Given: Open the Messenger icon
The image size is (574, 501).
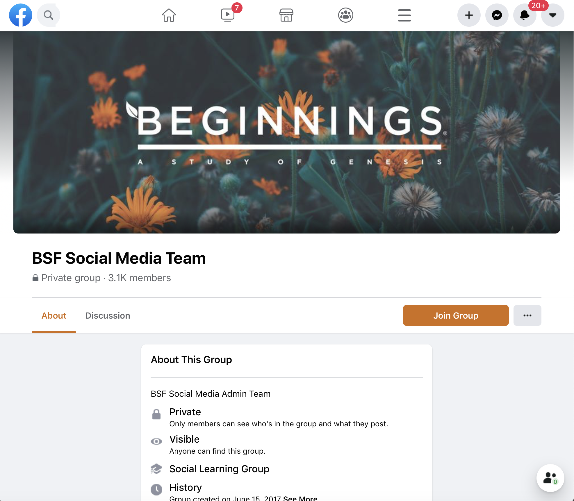Looking at the screenshot, I should pos(497,15).
